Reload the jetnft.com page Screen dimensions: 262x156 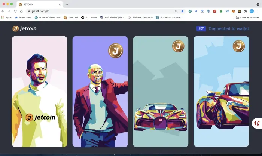coord(15,11)
